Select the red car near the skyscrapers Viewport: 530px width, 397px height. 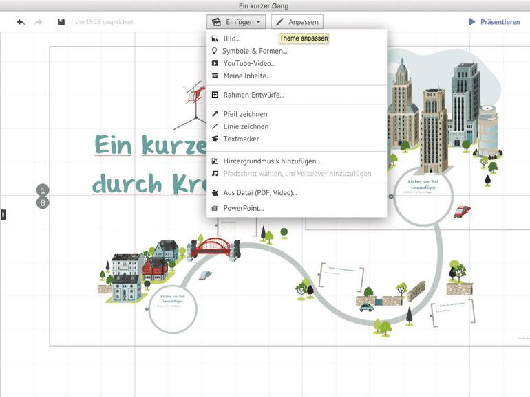coord(462,211)
